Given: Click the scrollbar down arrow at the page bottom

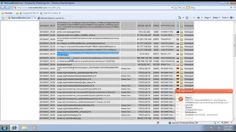Looking at the screenshot, I should coord(234,119).
